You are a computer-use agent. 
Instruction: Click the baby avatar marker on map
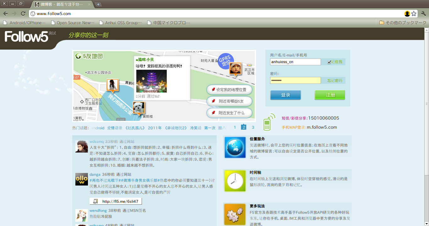(235, 69)
